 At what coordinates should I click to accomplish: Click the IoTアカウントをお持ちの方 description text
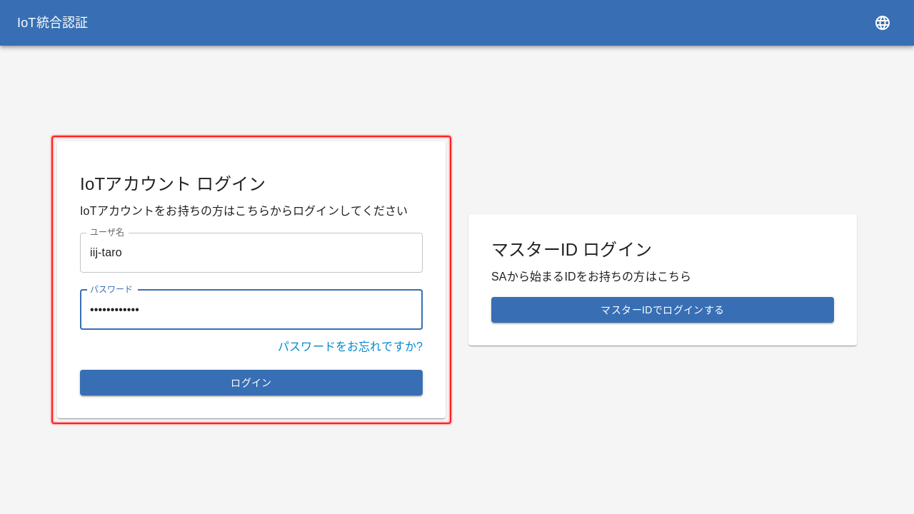pyautogui.click(x=243, y=211)
